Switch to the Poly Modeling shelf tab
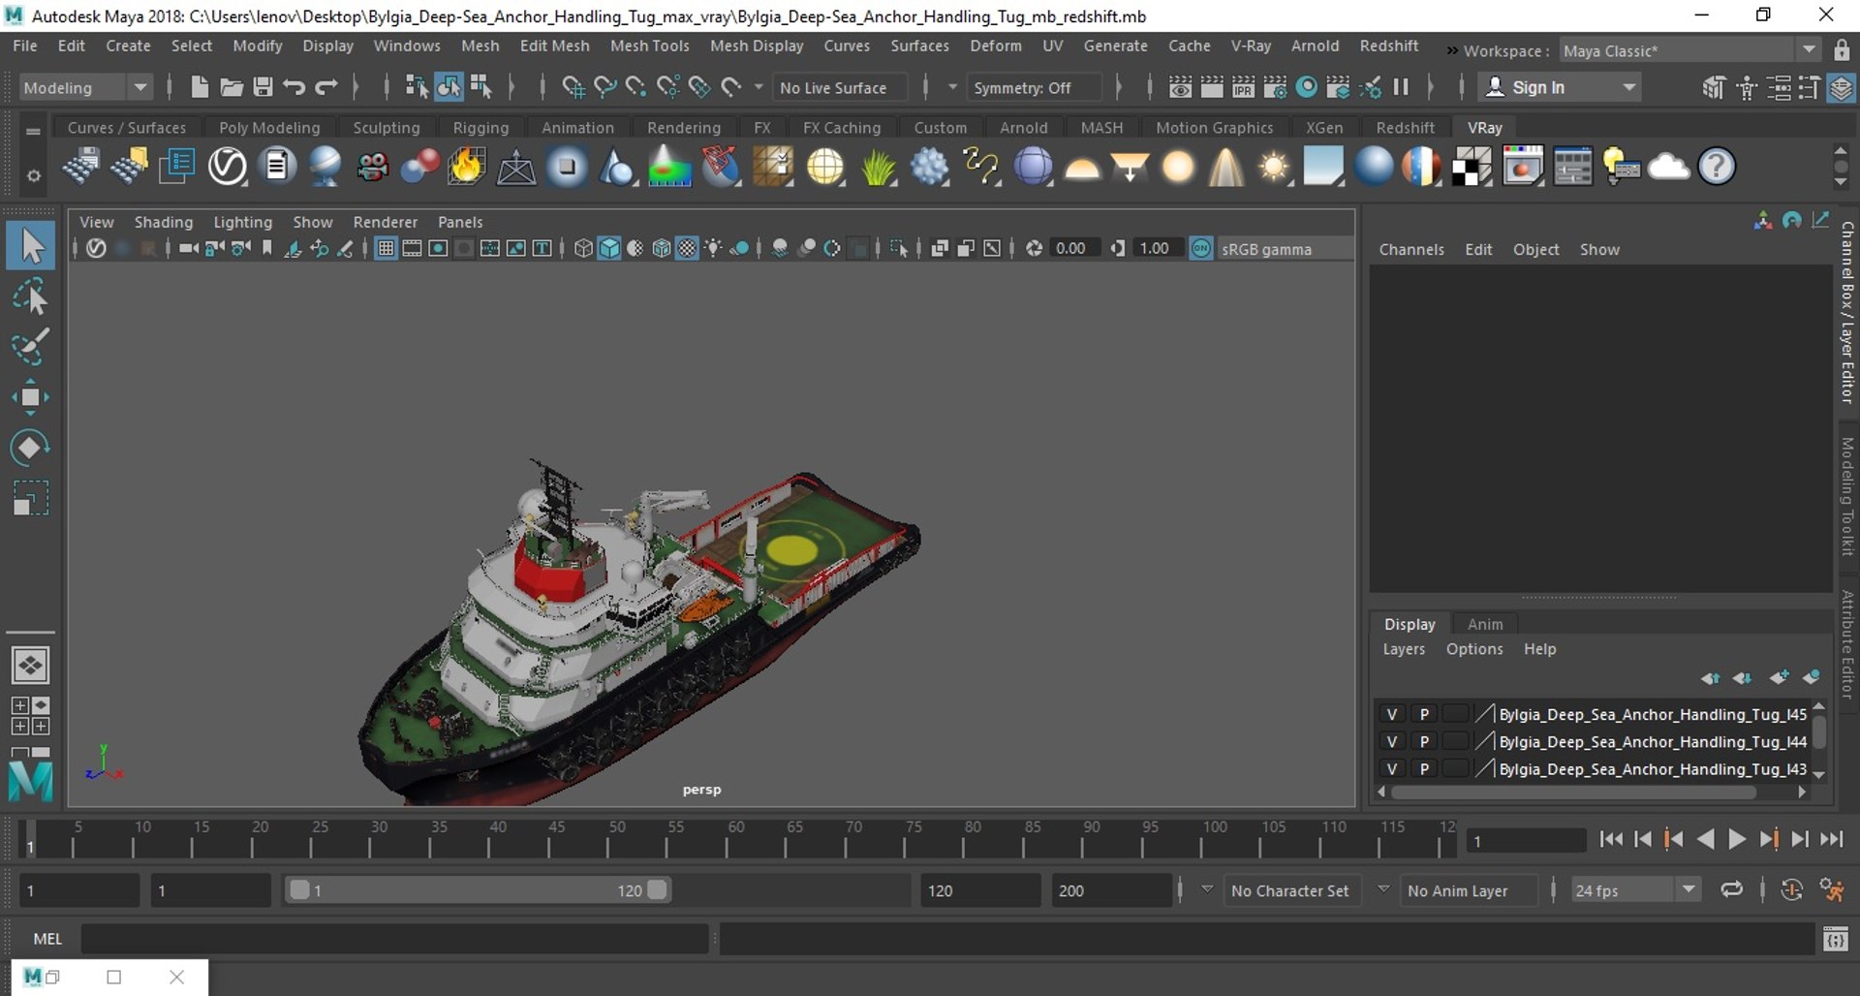Image resolution: width=1860 pixels, height=996 pixels. tap(269, 127)
